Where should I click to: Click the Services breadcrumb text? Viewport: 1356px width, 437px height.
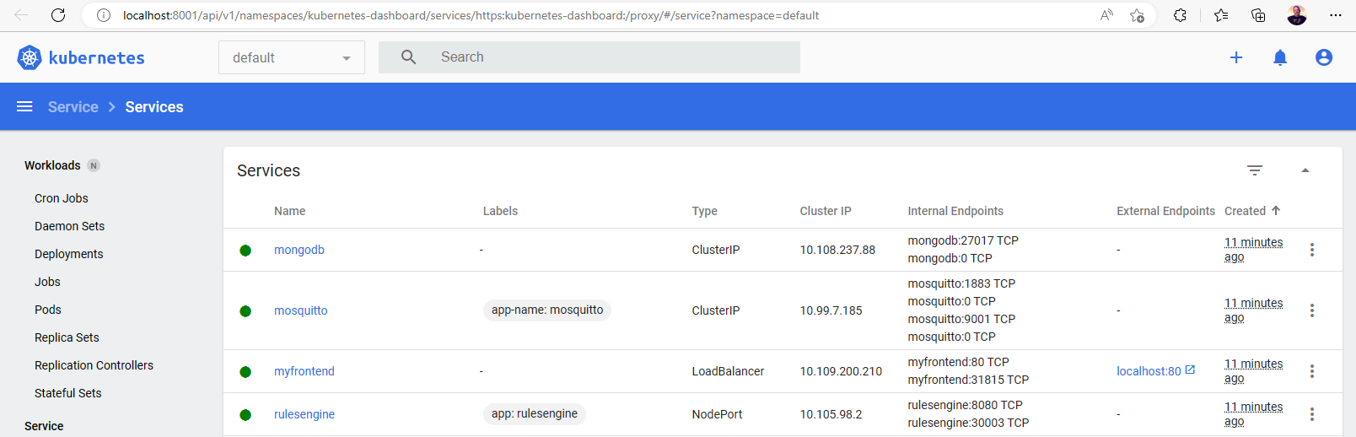(x=154, y=107)
